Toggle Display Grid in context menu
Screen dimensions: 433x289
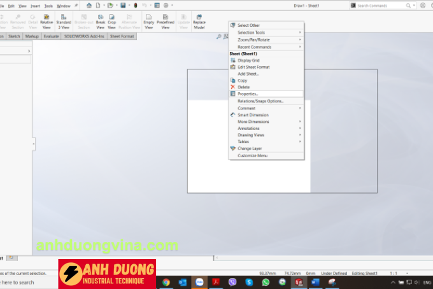click(248, 60)
